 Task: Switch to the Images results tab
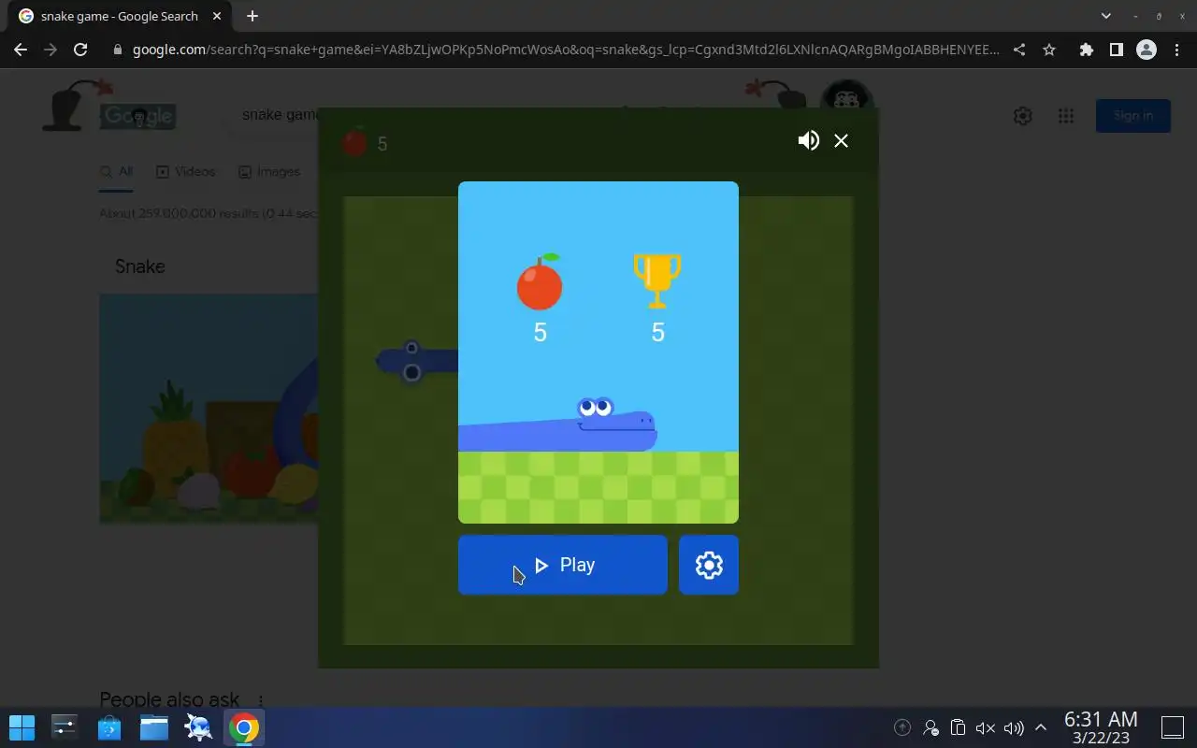coord(269,172)
